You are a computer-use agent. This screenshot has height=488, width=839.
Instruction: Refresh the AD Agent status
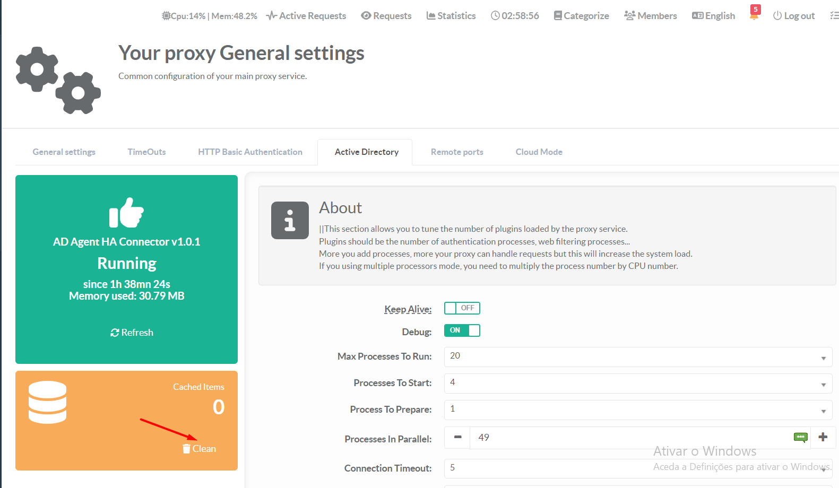(132, 333)
